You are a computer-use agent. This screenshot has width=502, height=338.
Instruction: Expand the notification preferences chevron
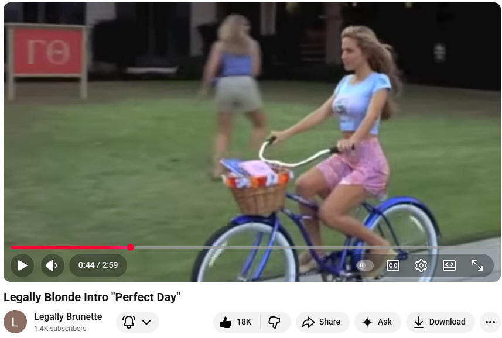146,322
